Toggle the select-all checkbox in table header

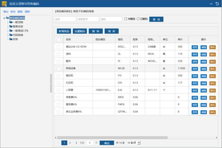coord(59,39)
